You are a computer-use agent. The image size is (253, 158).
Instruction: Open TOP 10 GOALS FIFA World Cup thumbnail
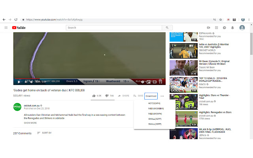point(183,85)
